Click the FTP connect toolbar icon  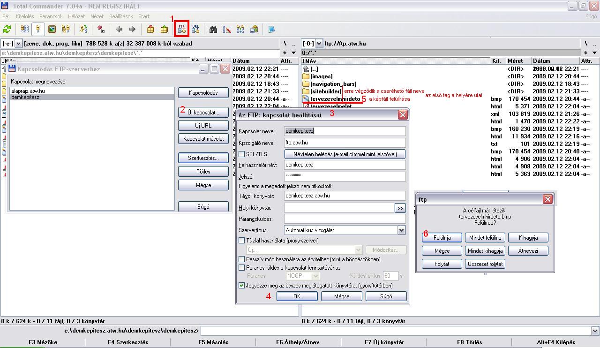tap(181, 29)
